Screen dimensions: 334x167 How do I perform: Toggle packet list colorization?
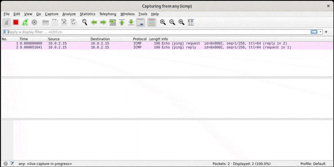point(152,23)
